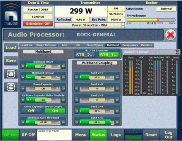Decrease Band 2>1 coupling
Image resolution: width=182 pixels, height=141 pixels.
[77, 77]
